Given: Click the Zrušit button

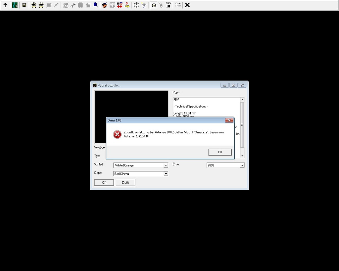Looking at the screenshot, I should pos(125,182).
